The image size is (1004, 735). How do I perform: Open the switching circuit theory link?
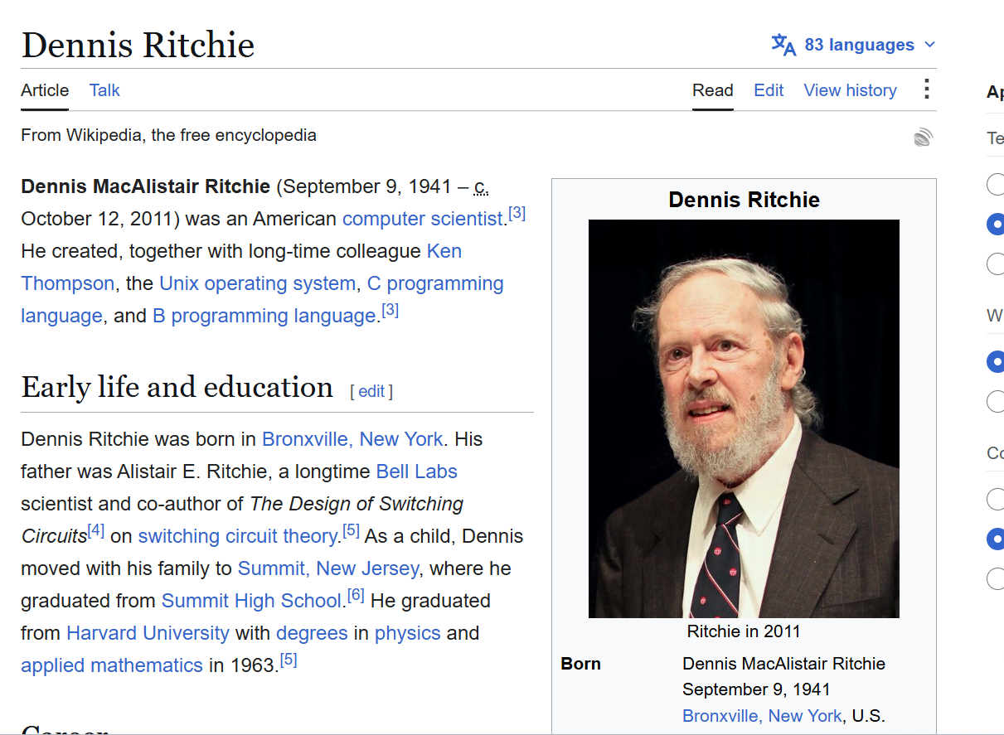pyautogui.click(x=237, y=536)
